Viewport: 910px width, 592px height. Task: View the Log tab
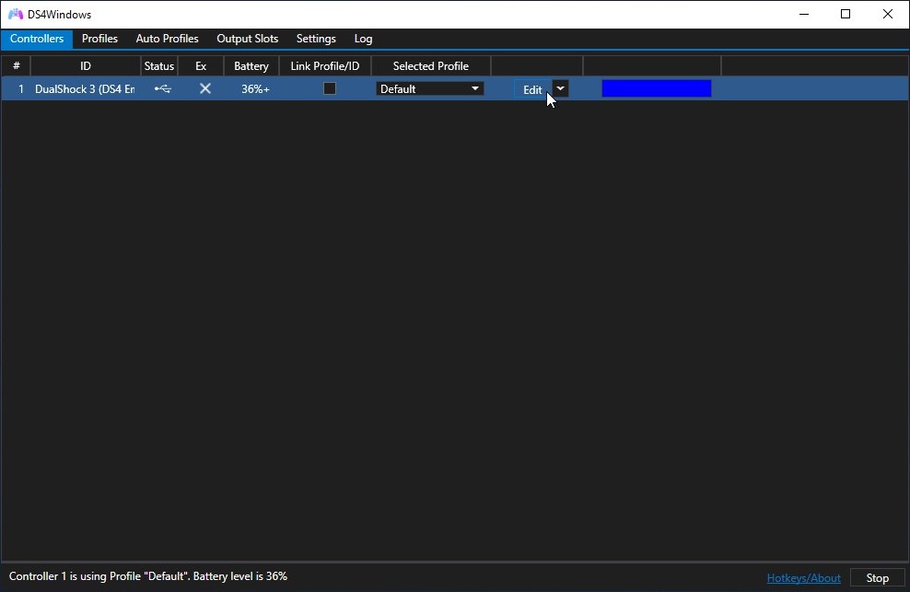tap(363, 39)
